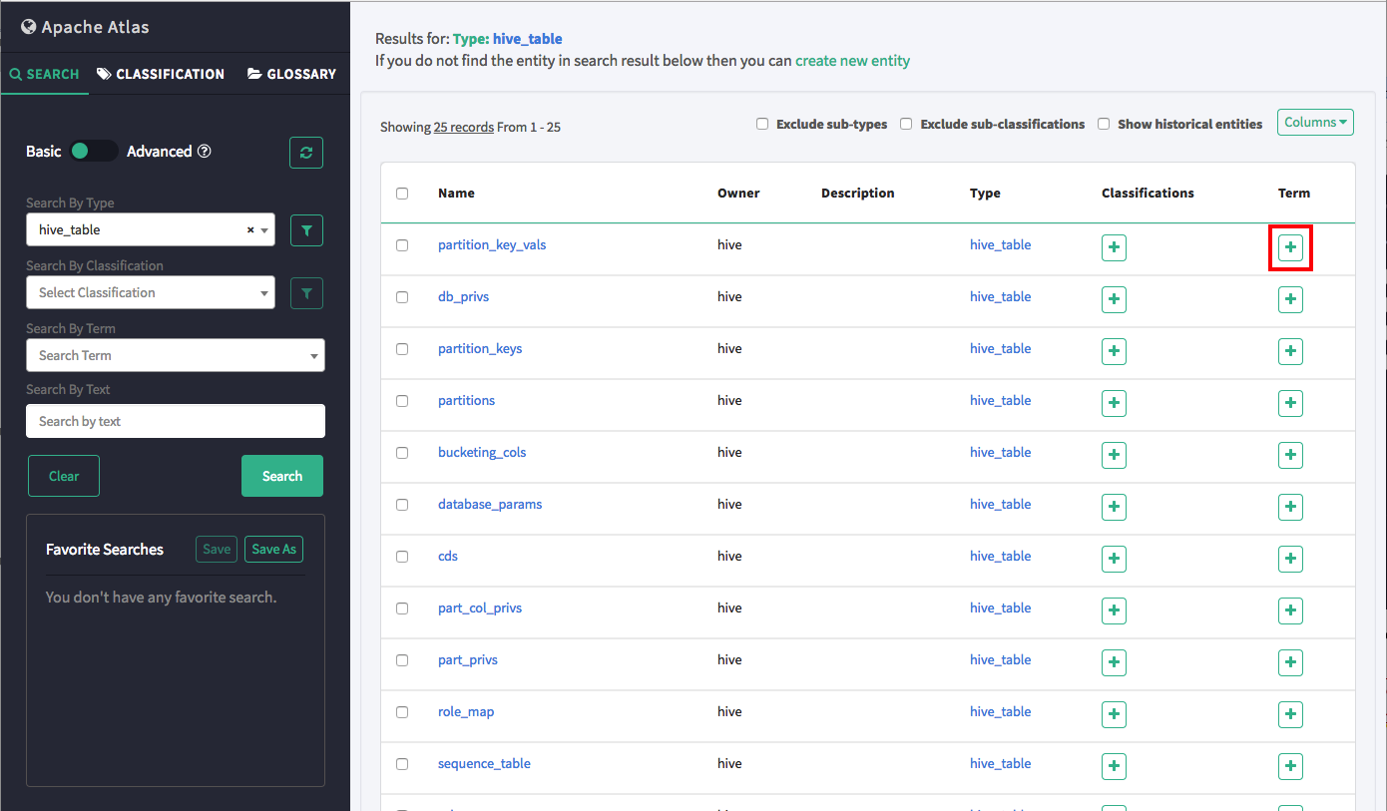The height and width of the screenshot is (811, 1387).
Task: Add term to part_privs row
Action: point(1290,662)
